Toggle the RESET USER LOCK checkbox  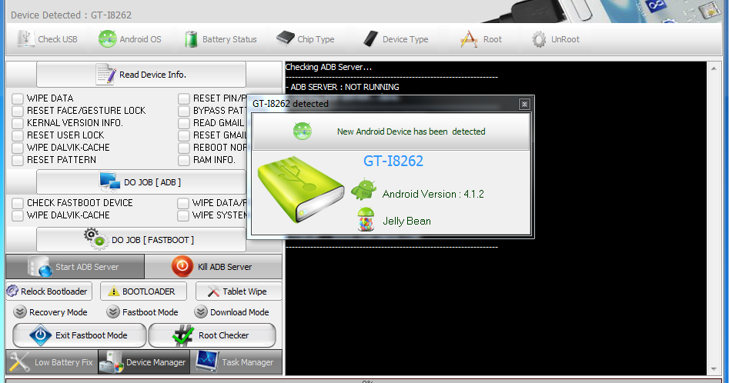[18, 135]
